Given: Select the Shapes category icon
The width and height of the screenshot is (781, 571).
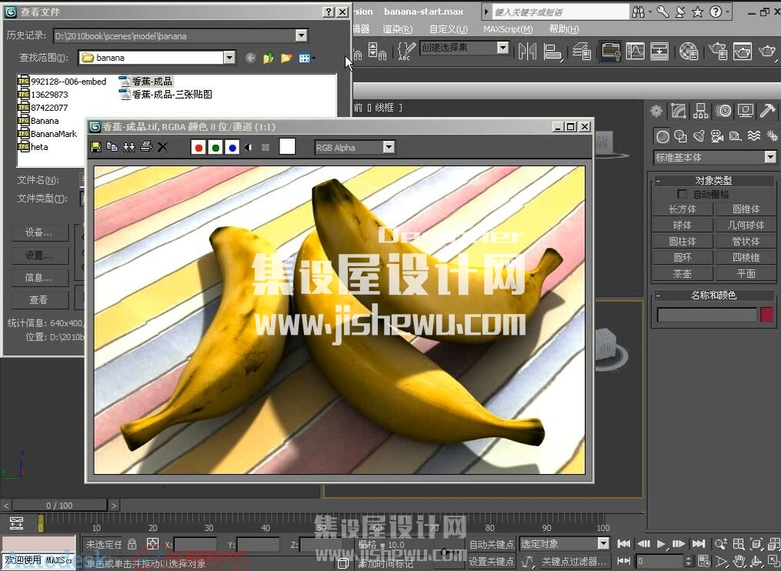Looking at the screenshot, I should pyautogui.click(x=680, y=136).
